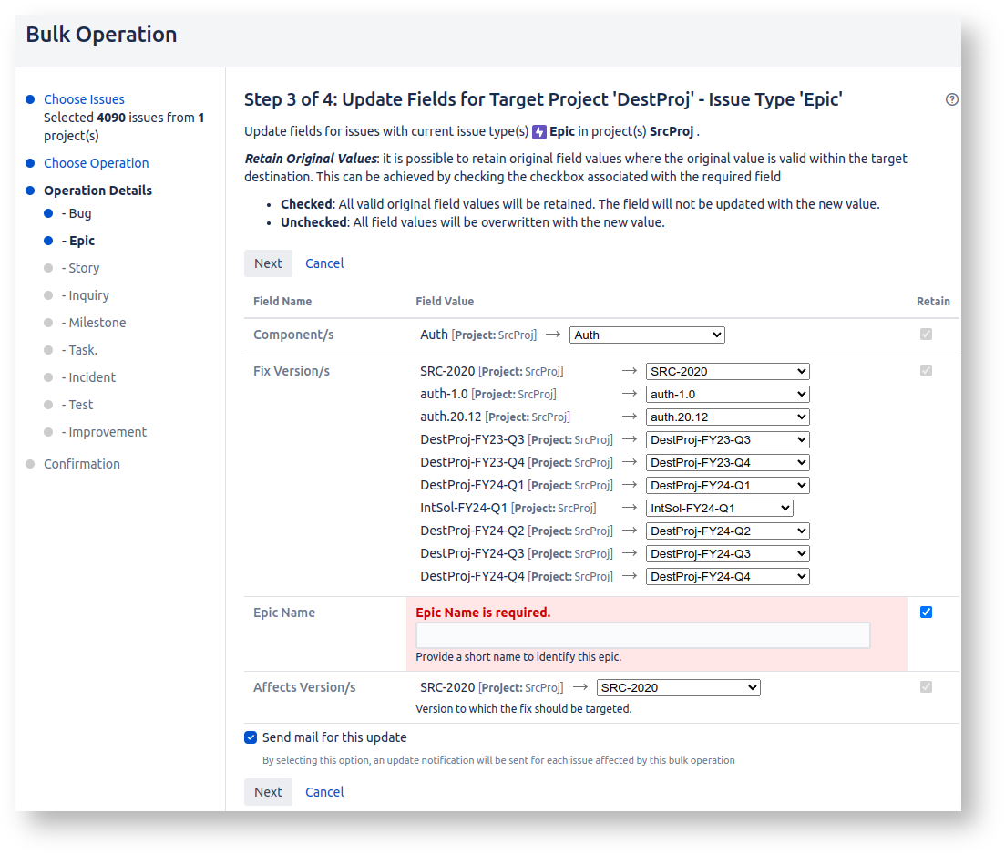Screen dimensions: 1005x855
Task: Open Affects Version SRC-2020 dropdown
Action: point(678,688)
